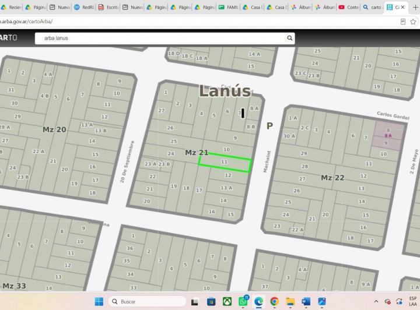The width and height of the screenshot is (420, 310).
Task: Select parcel 25 in block Mz 21
Action: [x=174, y=141]
